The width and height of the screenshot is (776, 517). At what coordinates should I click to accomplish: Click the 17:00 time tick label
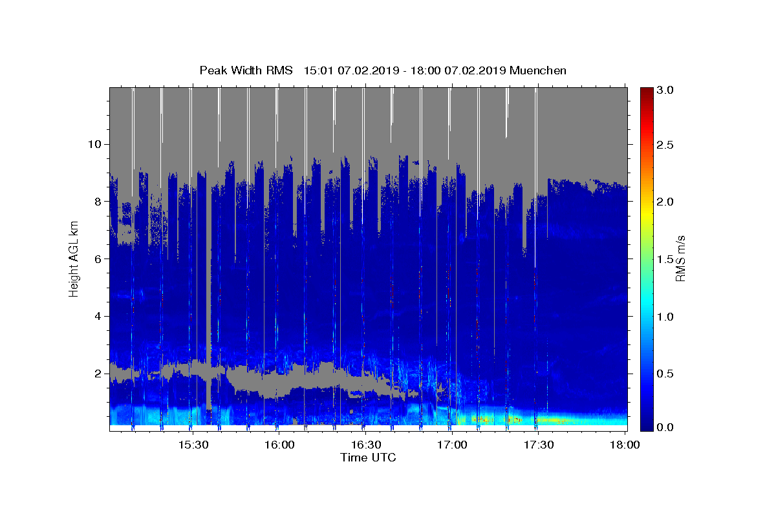pos(452,445)
